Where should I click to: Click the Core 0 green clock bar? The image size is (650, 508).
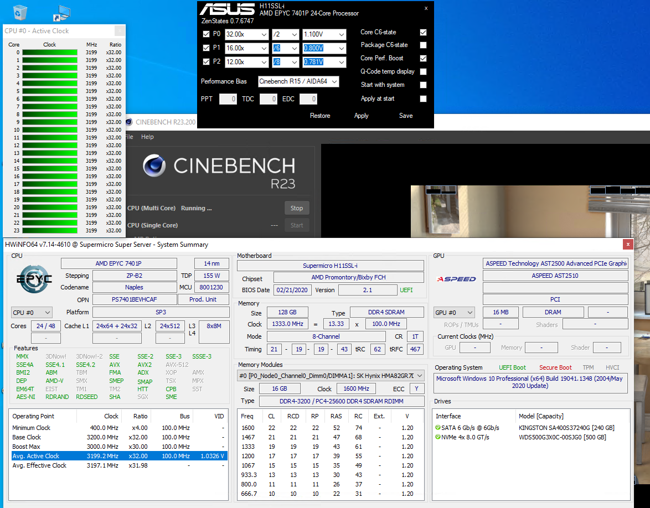[49, 53]
